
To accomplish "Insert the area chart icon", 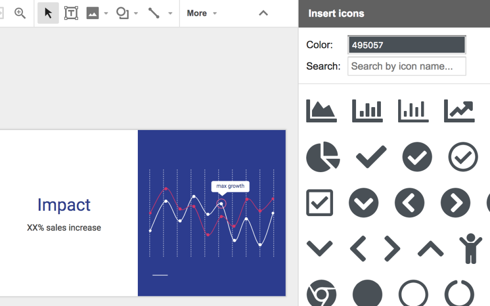I will 321,110.
